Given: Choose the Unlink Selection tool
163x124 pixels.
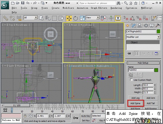Looking at the screenshot, I should (12, 18).
